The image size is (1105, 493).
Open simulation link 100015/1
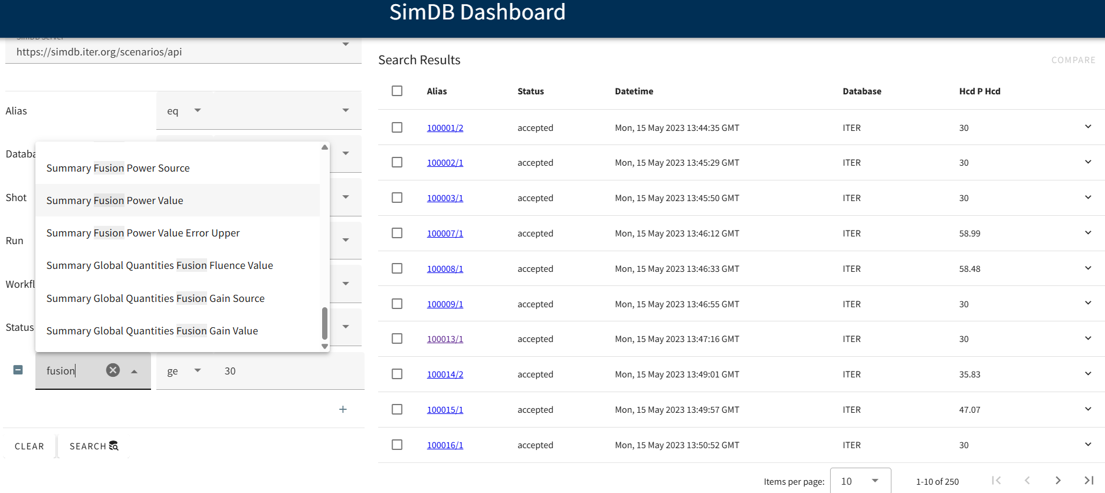tap(445, 410)
